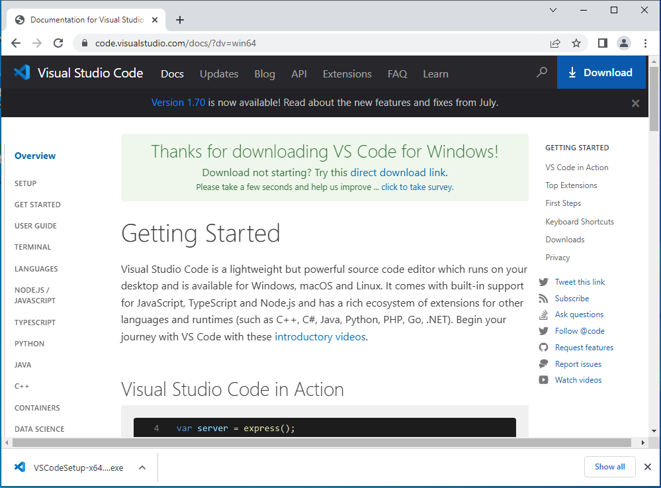Click the GitHub icon beside Request features
The width and height of the screenshot is (661, 488).
pos(544,348)
